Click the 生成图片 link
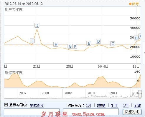 point(37,106)
